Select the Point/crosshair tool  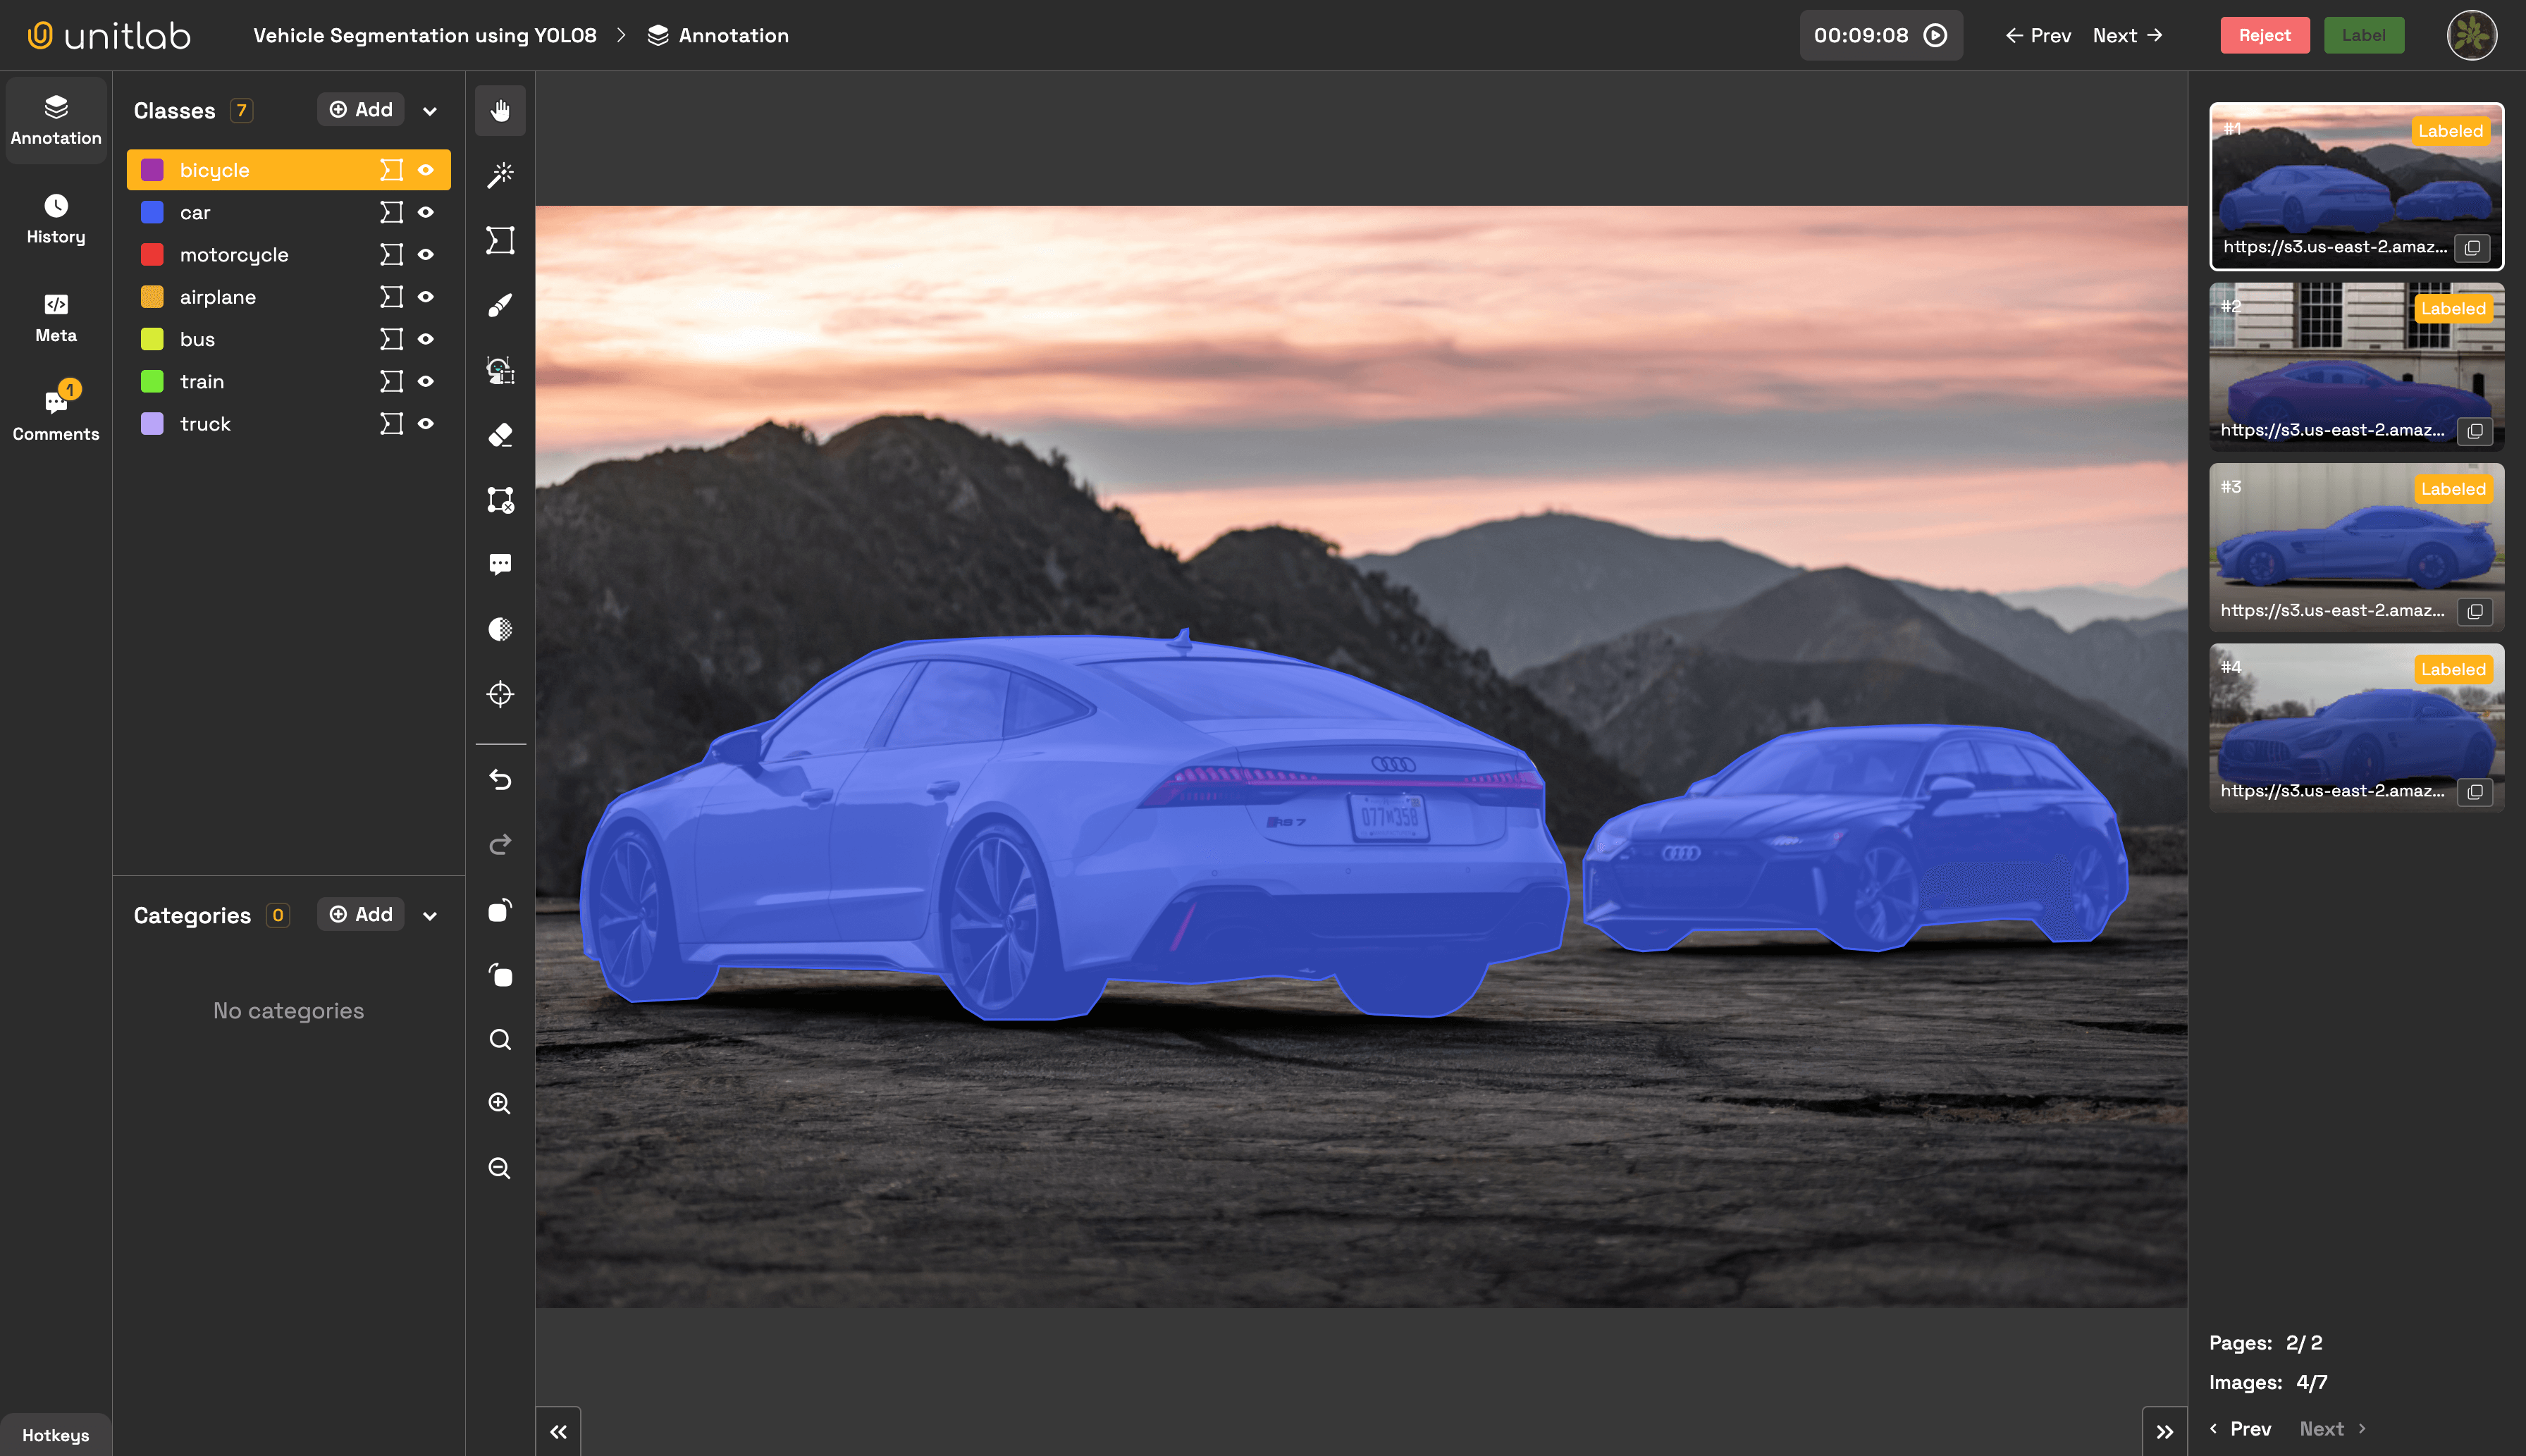[x=500, y=694]
